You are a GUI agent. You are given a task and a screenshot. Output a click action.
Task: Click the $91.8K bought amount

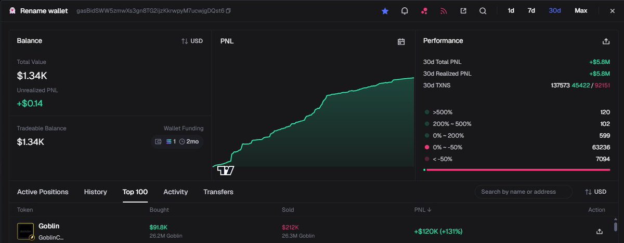159,227
